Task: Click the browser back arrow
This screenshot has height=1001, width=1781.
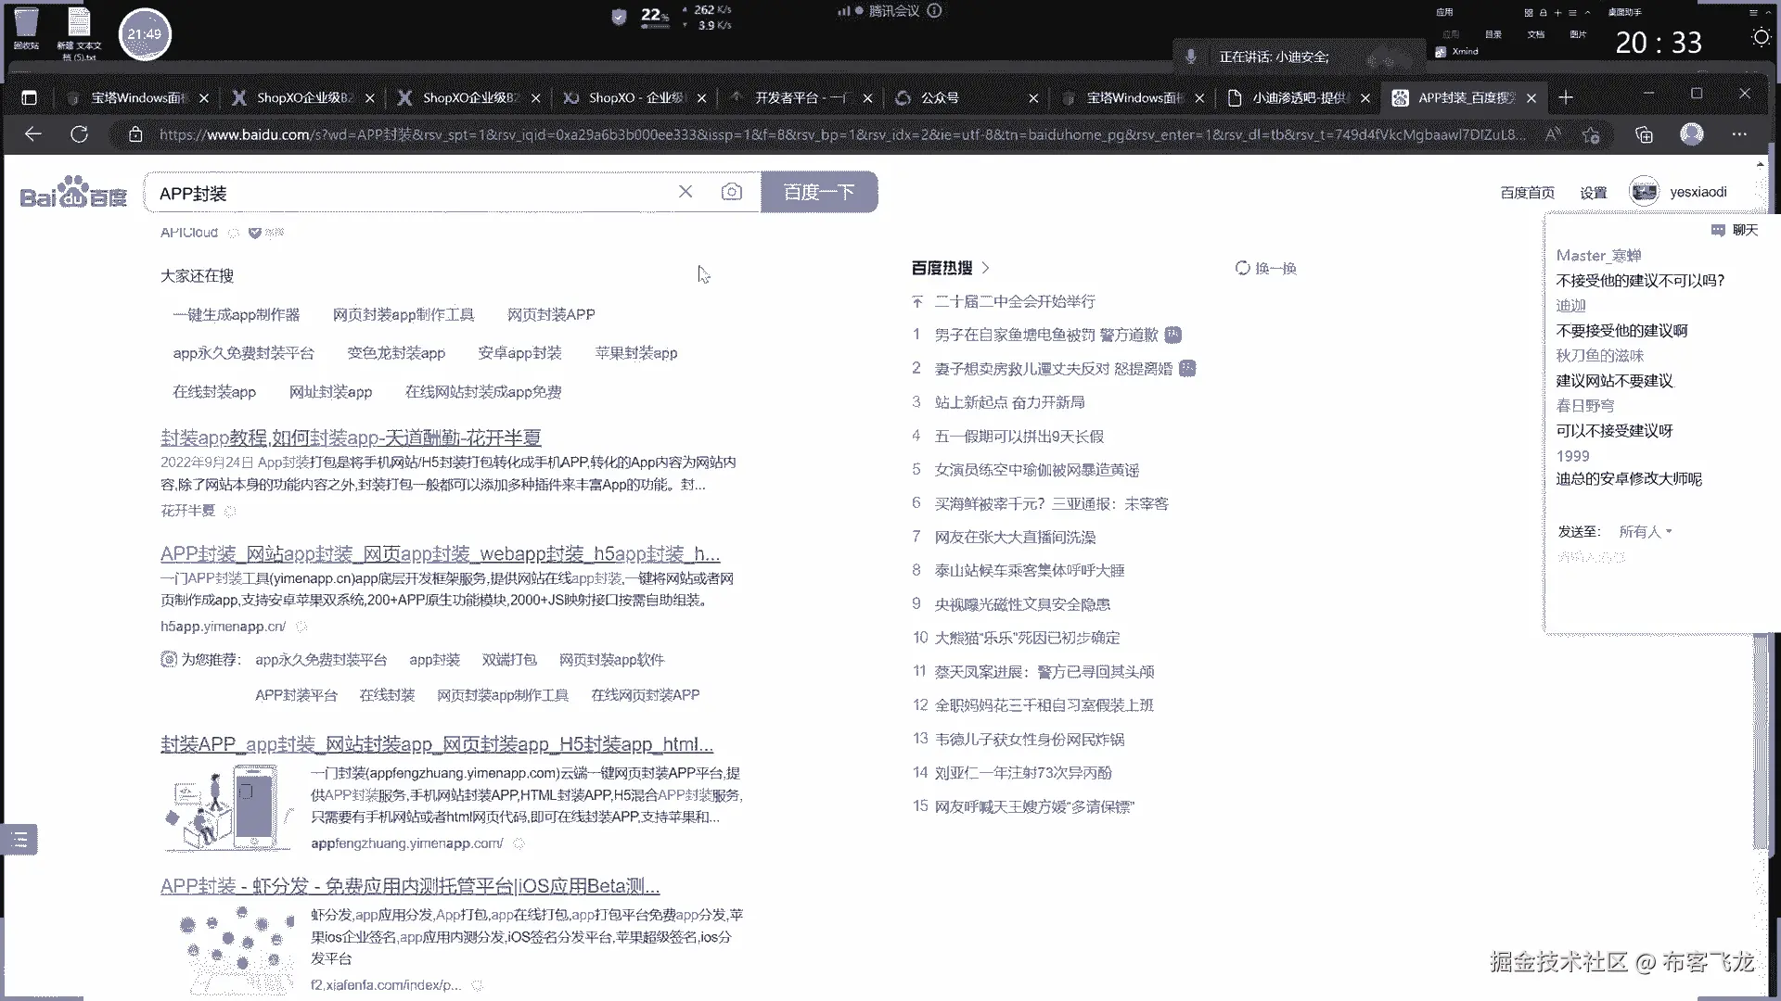Action: tap(33, 134)
